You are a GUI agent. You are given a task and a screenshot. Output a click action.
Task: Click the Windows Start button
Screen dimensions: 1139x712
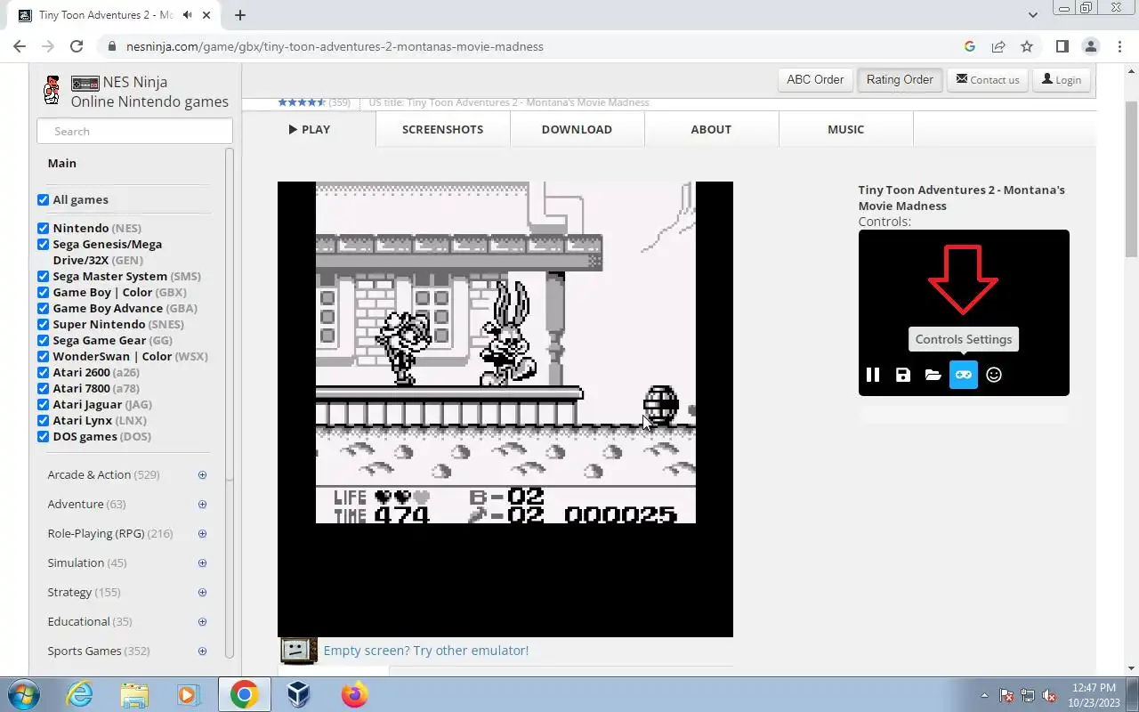tap(22, 694)
